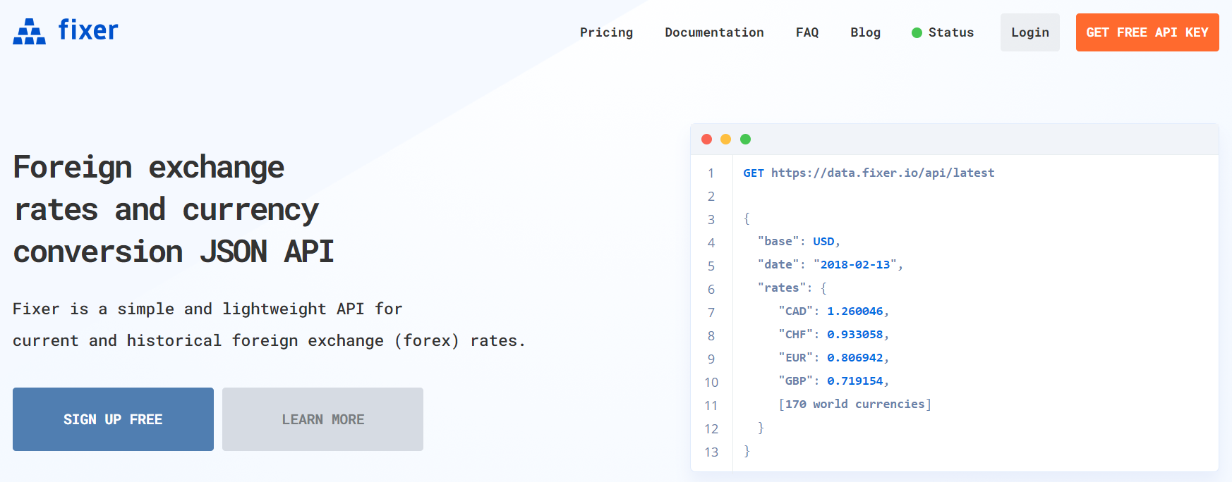Viewport: 1232px width, 482px height.
Task: Click the date value "2018-02-13"
Action: (x=854, y=264)
